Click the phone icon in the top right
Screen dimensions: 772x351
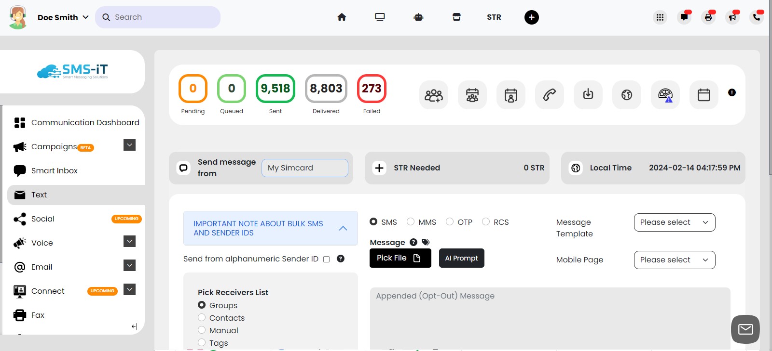(757, 17)
